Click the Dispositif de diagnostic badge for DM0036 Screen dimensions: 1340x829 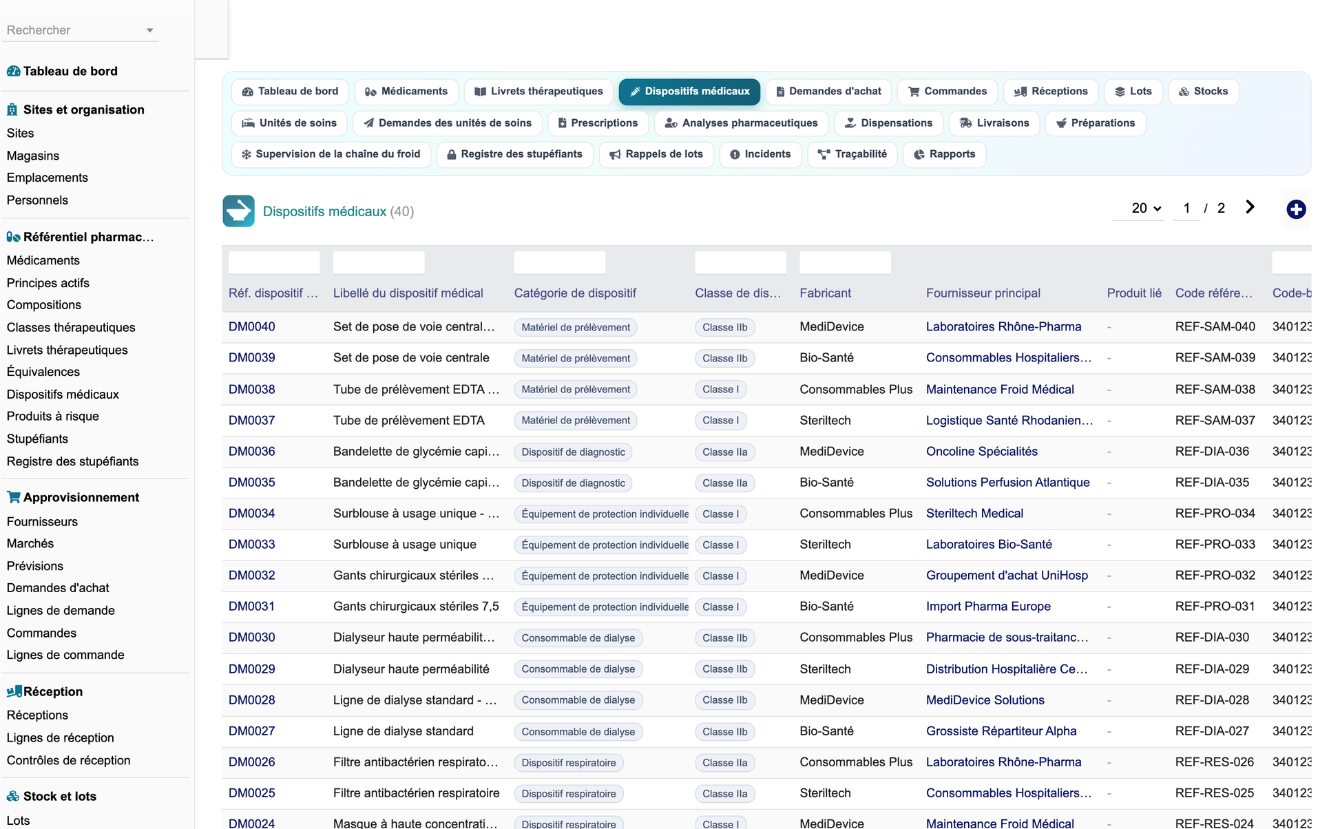(573, 452)
